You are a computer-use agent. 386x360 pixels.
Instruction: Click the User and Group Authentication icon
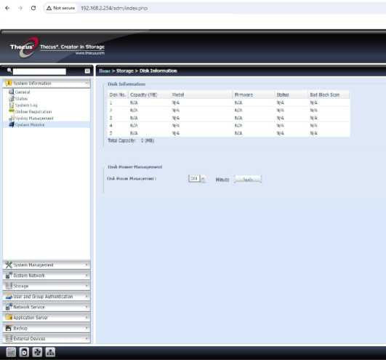[9, 297]
